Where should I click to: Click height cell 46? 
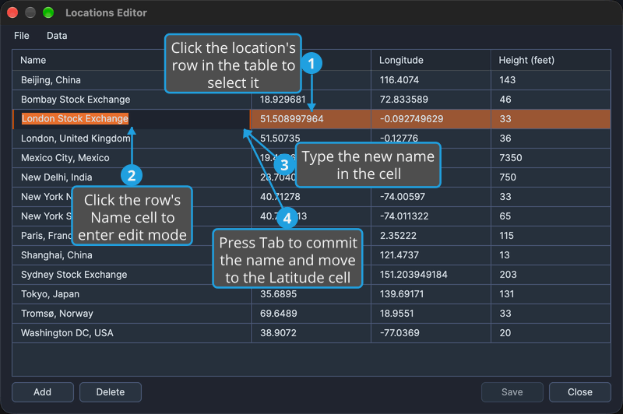click(551, 100)
